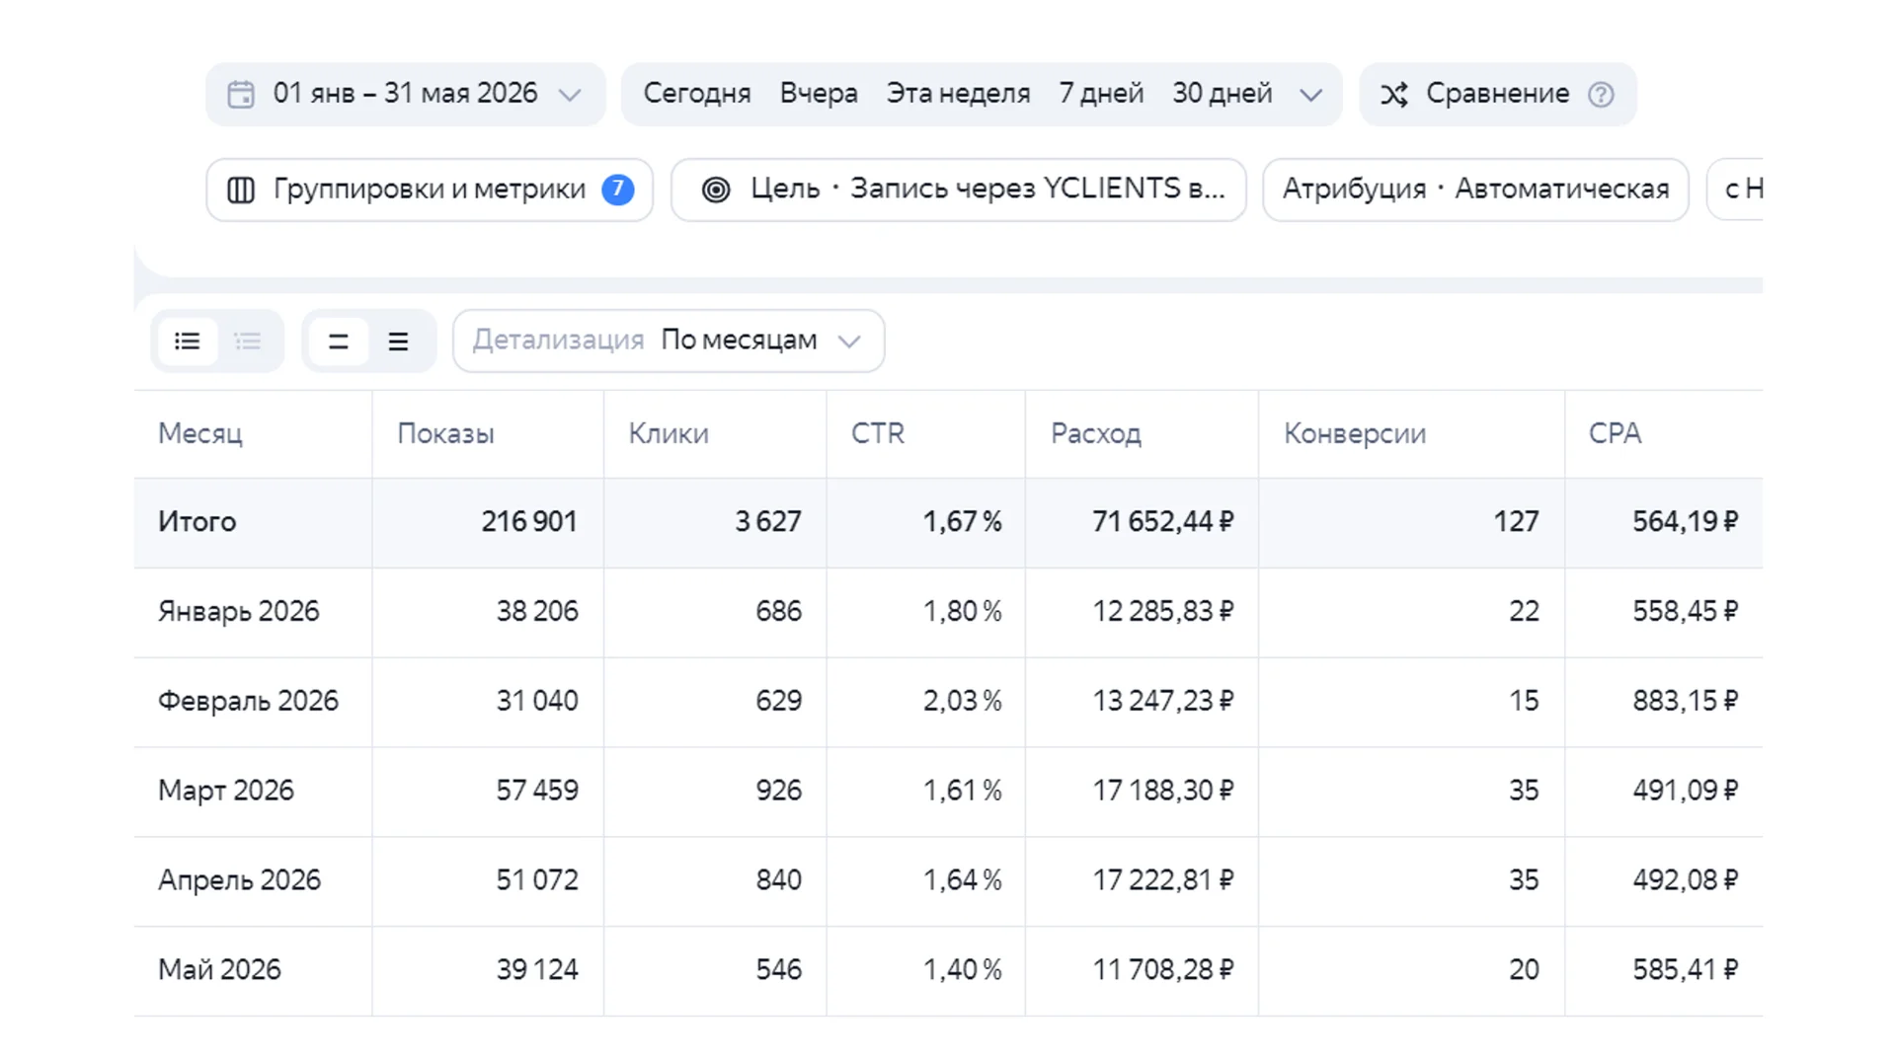
Task: Open Цель Запись через YCLIENTS selector
Action: (x=958, y=190)
